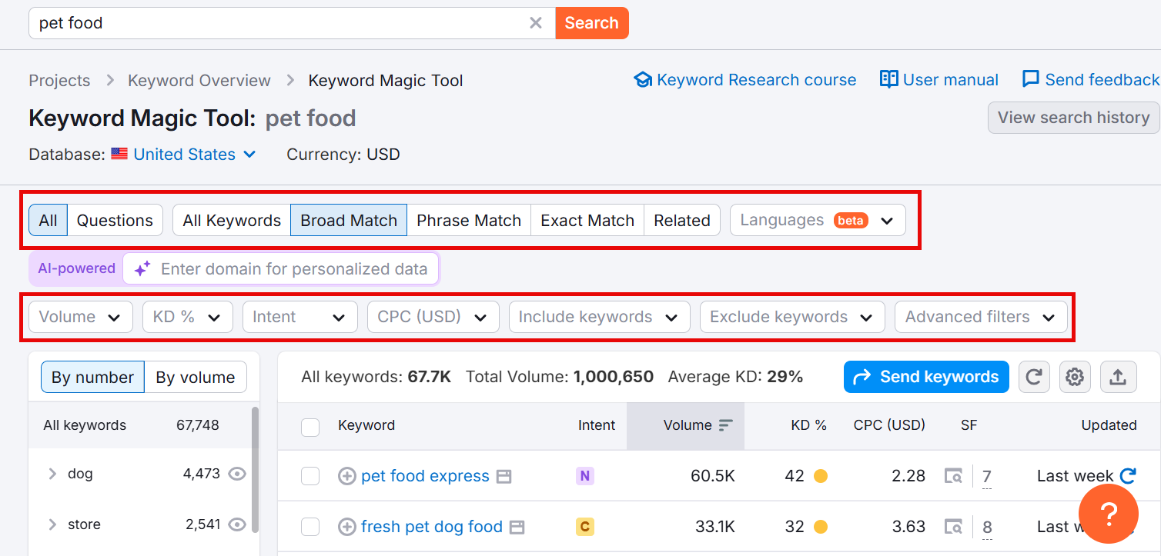
Task: Sort by the KD % column header
Action: pos(808,425)
